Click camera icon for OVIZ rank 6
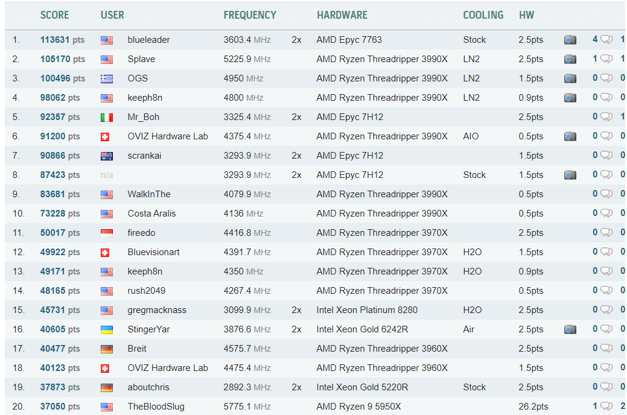 tap(570, 136)
